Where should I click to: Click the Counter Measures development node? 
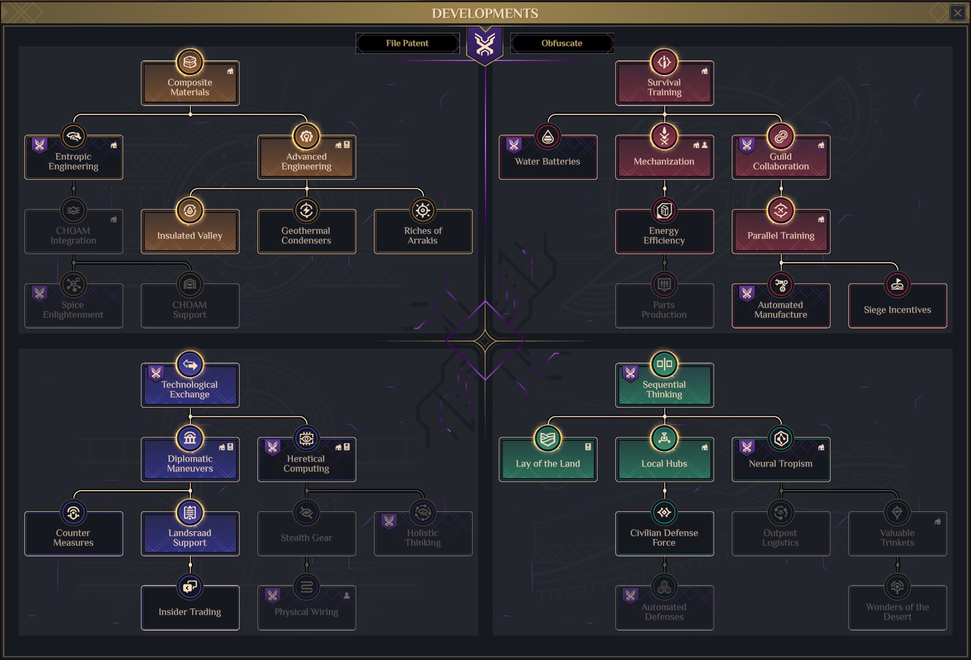[x=73, y=537]
